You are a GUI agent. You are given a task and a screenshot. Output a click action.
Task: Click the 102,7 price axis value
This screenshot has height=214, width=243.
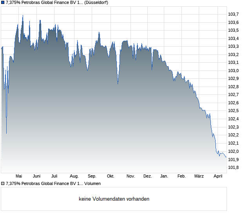pos(233,94)
